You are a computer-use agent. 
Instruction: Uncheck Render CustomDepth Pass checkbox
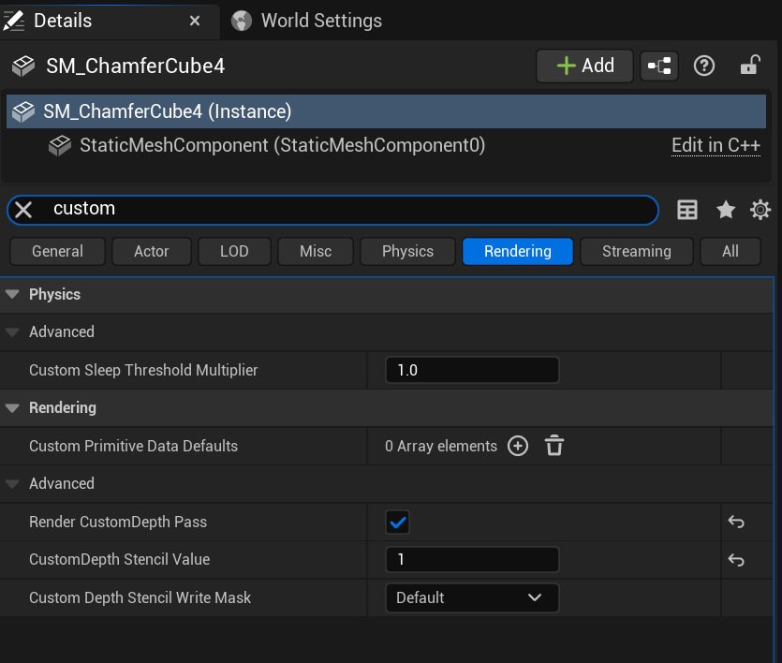click(x=398, y=523)
